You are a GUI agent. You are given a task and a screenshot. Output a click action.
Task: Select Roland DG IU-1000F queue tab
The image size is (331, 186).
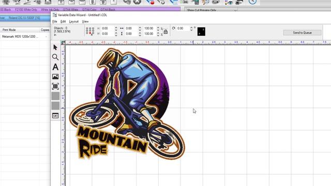click(x=24, y=18)
